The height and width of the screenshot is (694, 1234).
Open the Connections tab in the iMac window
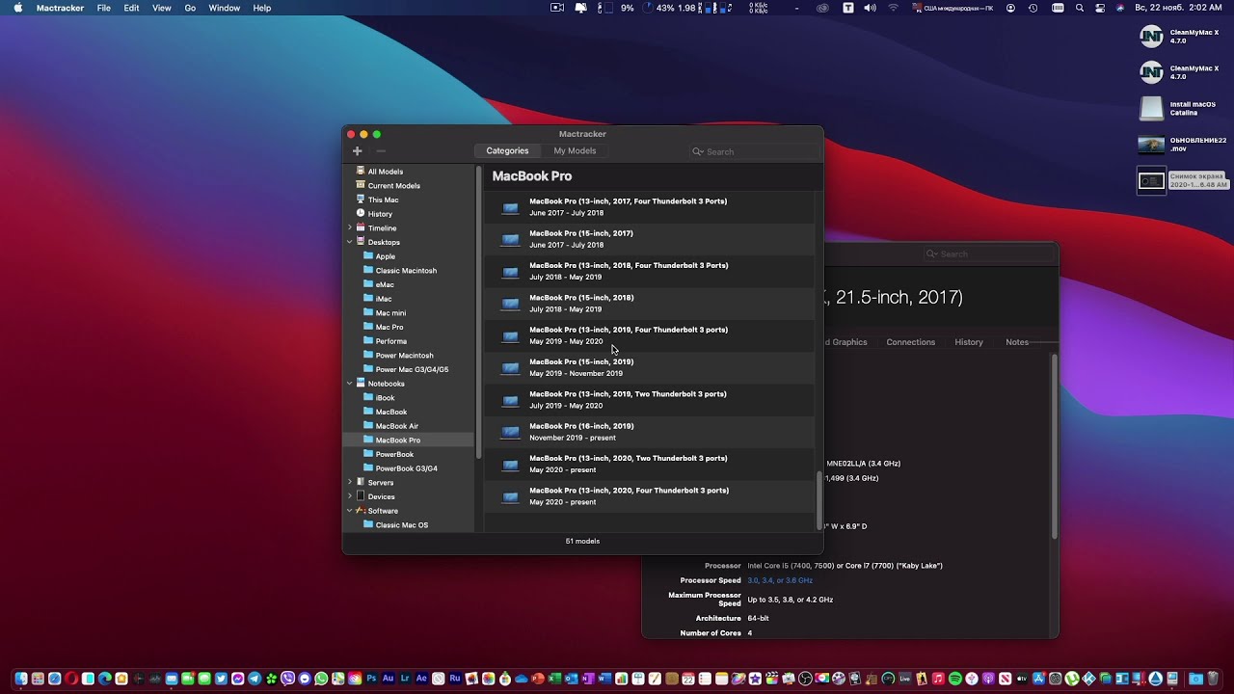(x=910, y=342)
